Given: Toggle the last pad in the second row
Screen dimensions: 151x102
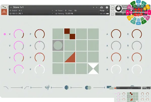Looking at the screenshot, I should [x=93, y=46].
